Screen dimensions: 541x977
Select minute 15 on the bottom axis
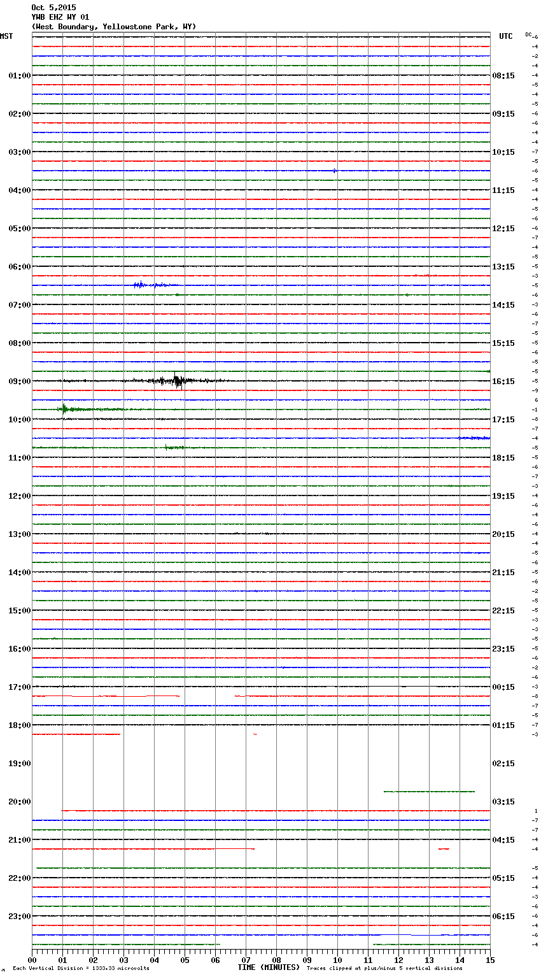click(x=490, y=960)
